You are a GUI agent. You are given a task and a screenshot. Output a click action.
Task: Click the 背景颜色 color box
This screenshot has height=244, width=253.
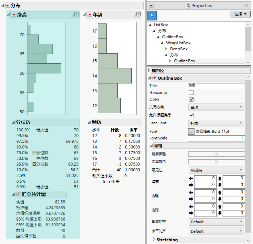tap(216, 154)
